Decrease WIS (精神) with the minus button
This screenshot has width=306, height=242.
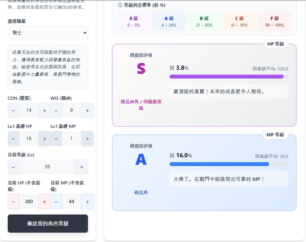click(56, 110)
